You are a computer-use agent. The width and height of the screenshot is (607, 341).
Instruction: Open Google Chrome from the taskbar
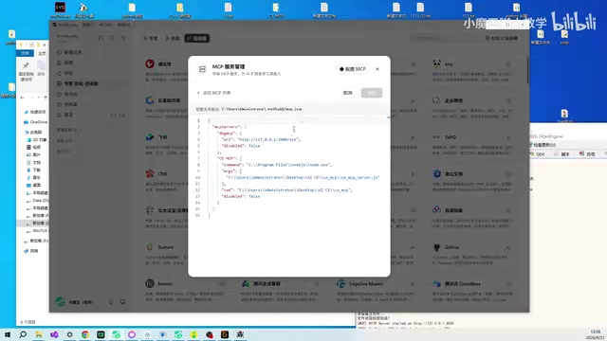coord(85,334)
